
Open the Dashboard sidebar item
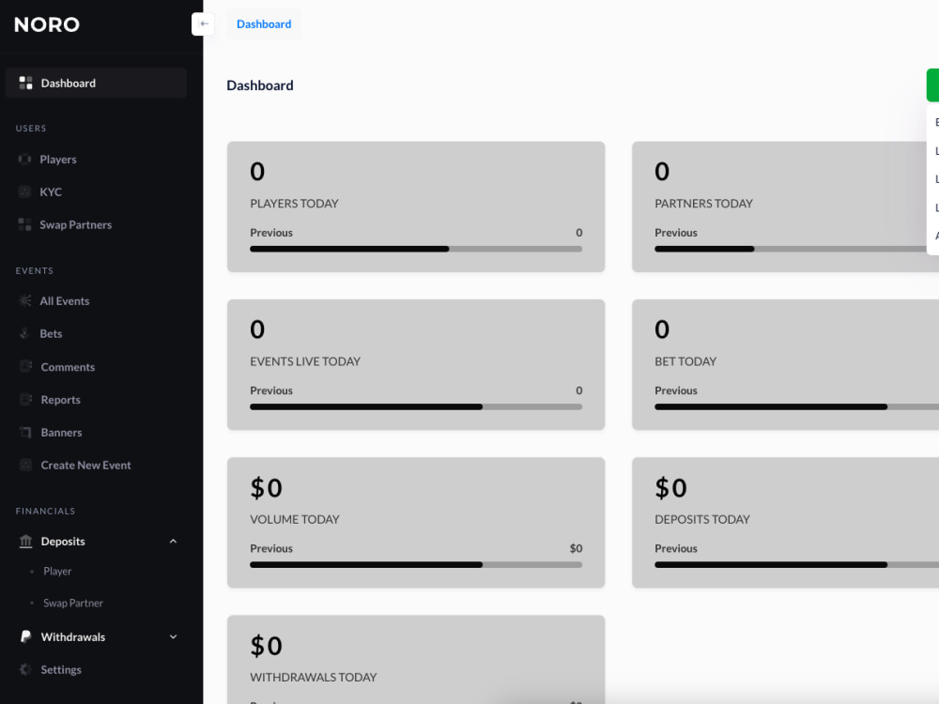coord(96,83)
